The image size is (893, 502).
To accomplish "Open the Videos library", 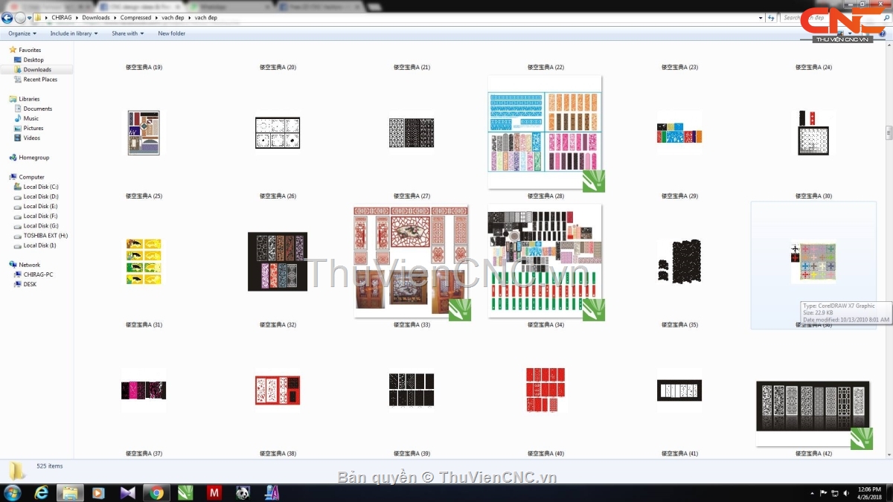I will coord(27,138).
